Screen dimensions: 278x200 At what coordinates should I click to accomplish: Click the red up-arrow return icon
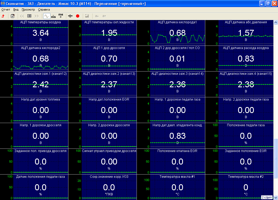(3, 16)
